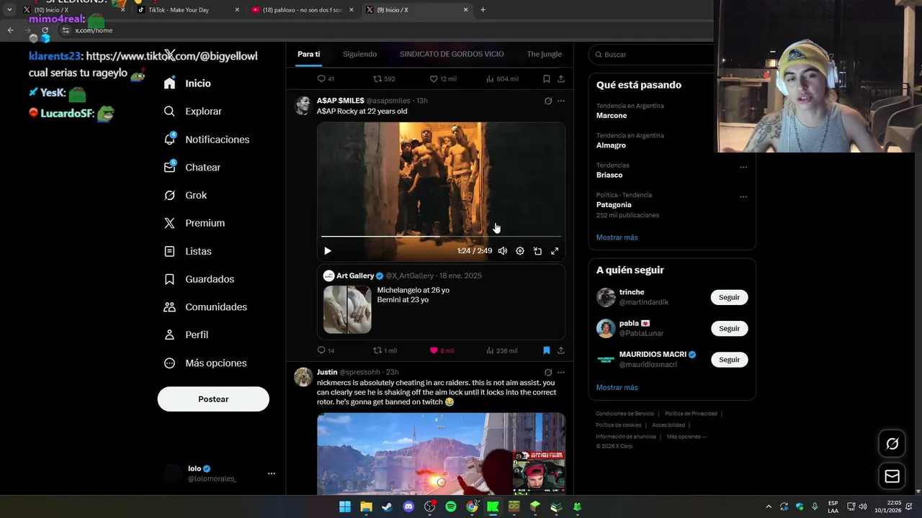Image resolution: width=922 pixels, height=518 pixels.
Task: View analytics of A$AP SMILES post
Action: pos(501,350)
